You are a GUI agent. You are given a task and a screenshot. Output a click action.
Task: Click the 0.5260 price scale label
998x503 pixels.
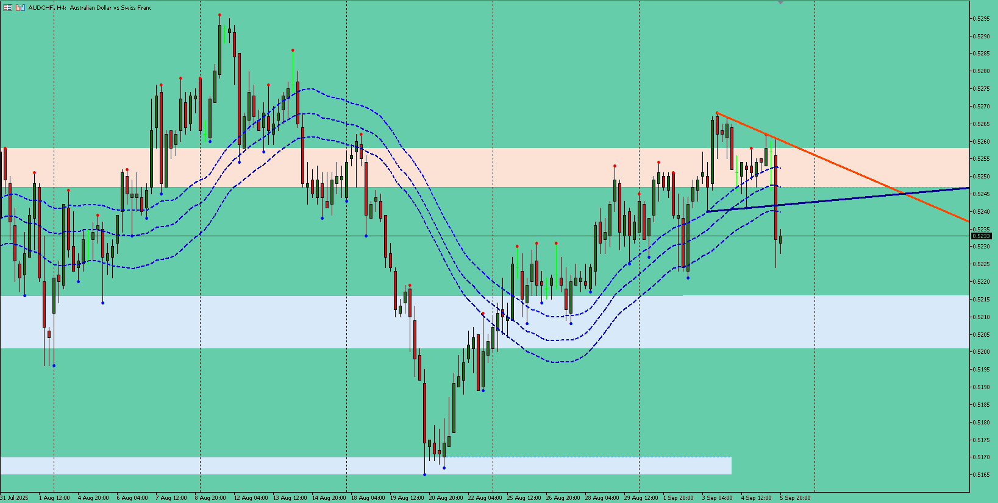(981, 142)
